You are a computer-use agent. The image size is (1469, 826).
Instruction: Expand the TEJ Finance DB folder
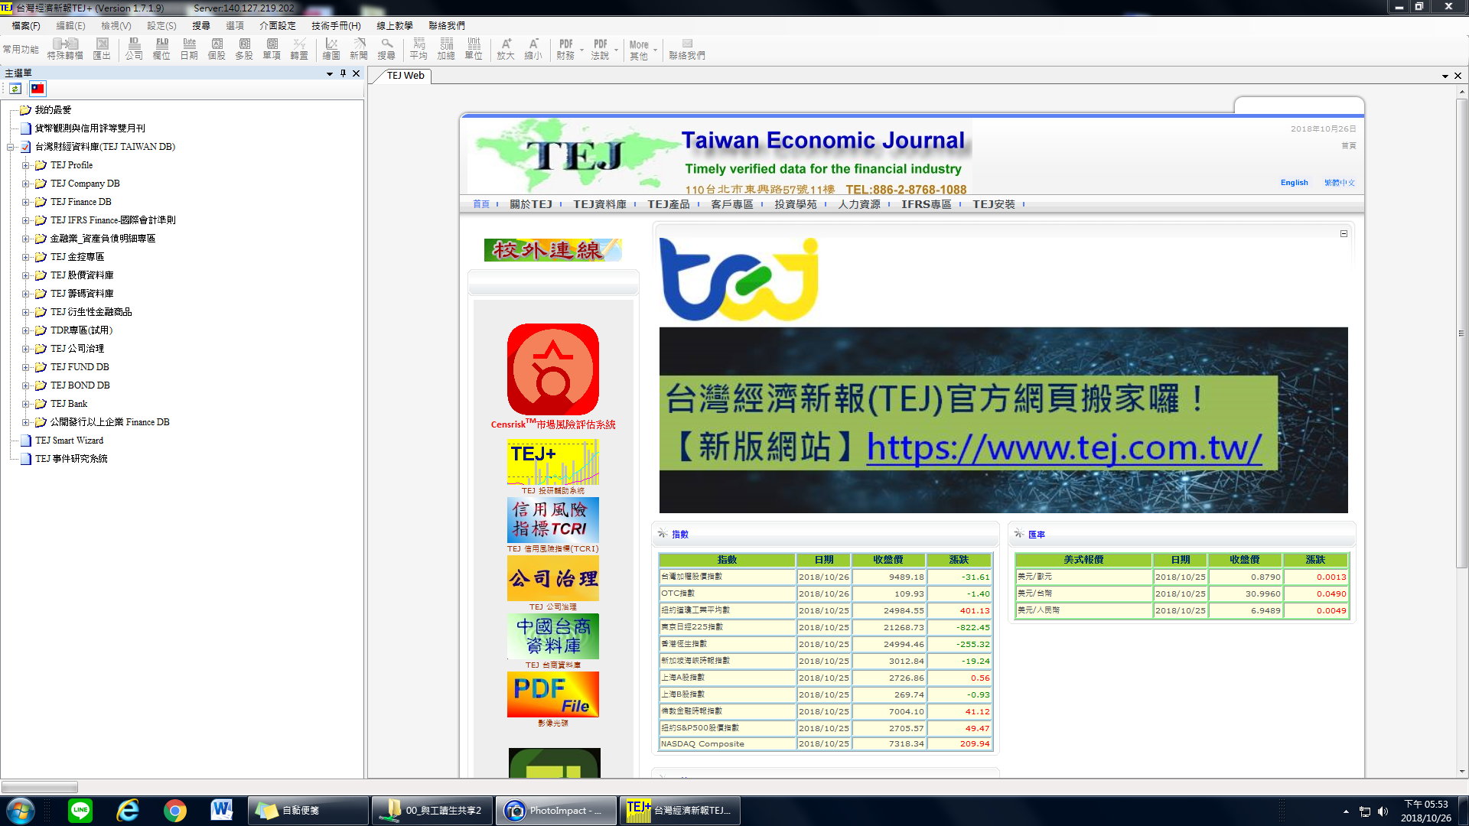point(26,202)
